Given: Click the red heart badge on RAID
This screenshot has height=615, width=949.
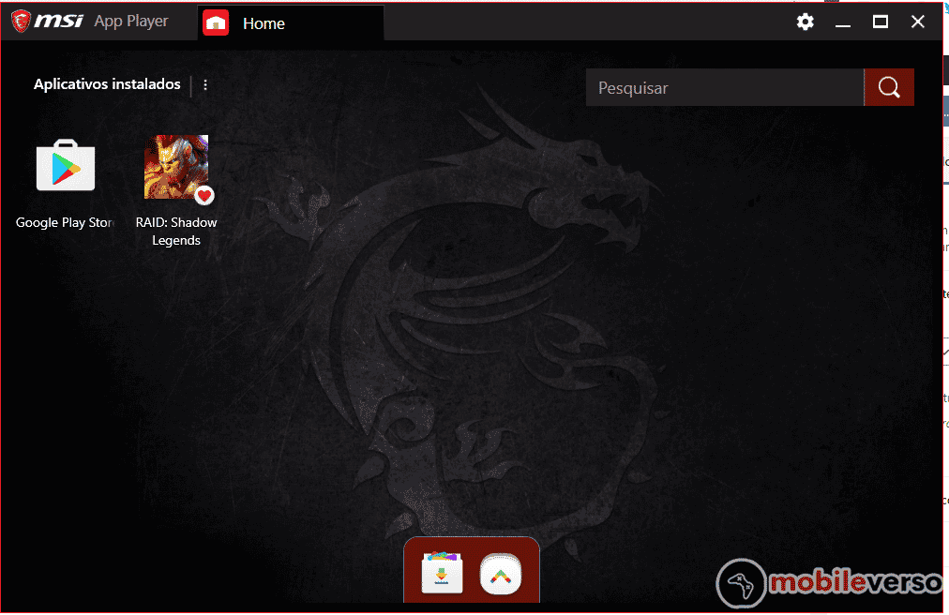Looking at the screenshot, I should (204, 195).
